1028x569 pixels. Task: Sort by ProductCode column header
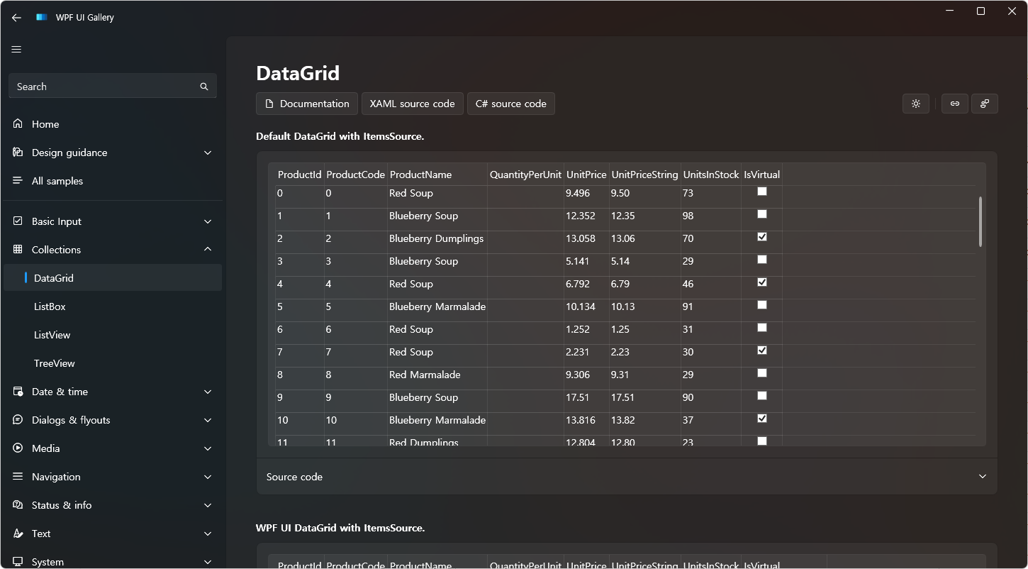(x=355, y=175)
